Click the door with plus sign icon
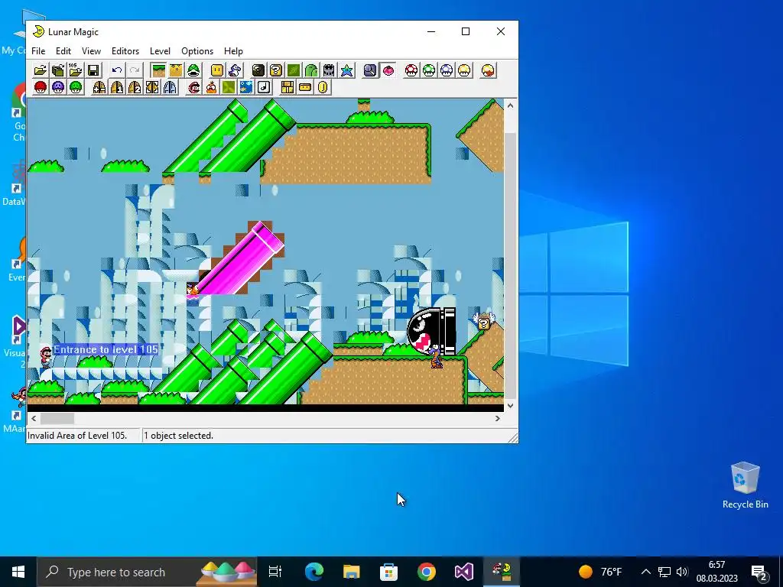The height and width of the screenshot is (587, 783). click(x=99, y=88)
